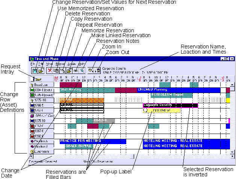This screenshot has width=236, height=179.
Task: Select the Pavilion A row header
Action: pos(41,141)
